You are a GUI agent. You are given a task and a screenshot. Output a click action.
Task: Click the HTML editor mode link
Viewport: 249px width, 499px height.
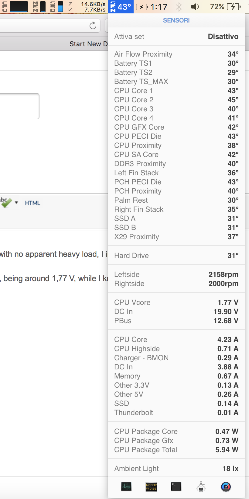[x=32, y=203]
